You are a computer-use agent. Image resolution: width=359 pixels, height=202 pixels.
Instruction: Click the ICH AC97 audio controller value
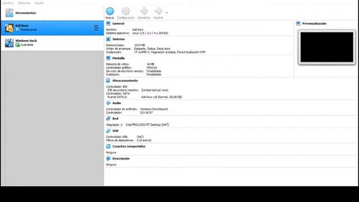[146, 113]
